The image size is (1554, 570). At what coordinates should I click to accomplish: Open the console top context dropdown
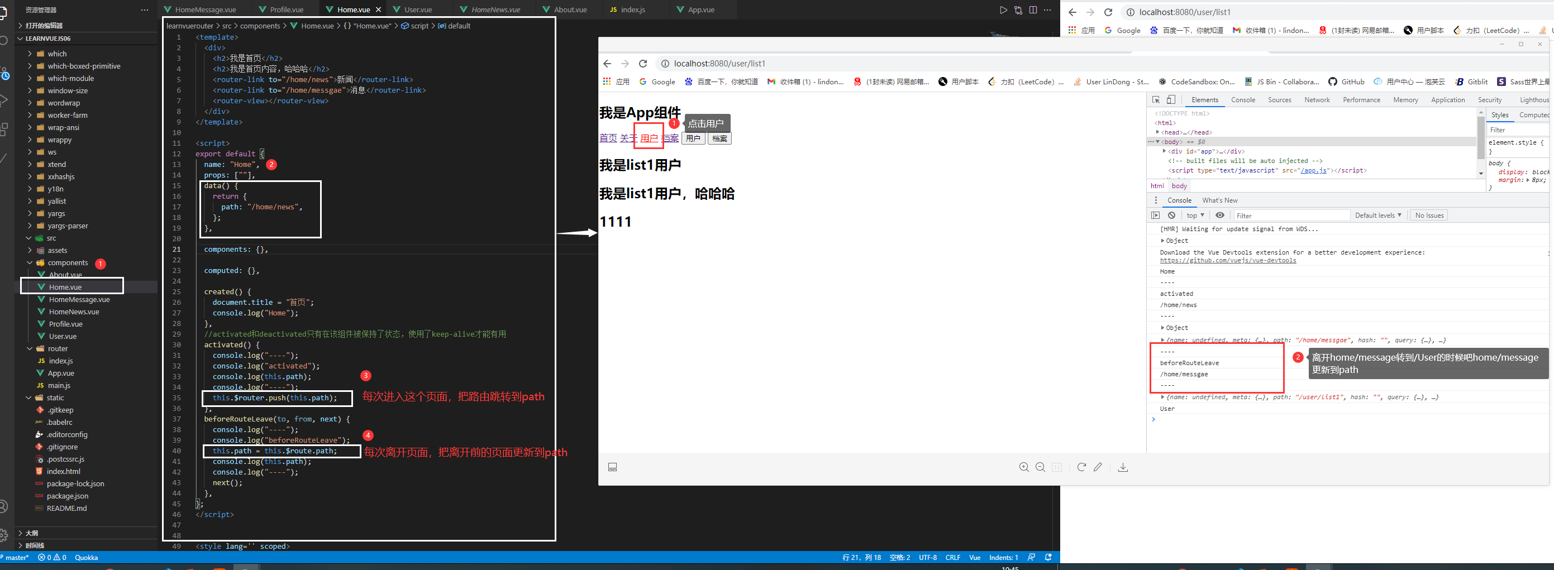coord(1195,215)
